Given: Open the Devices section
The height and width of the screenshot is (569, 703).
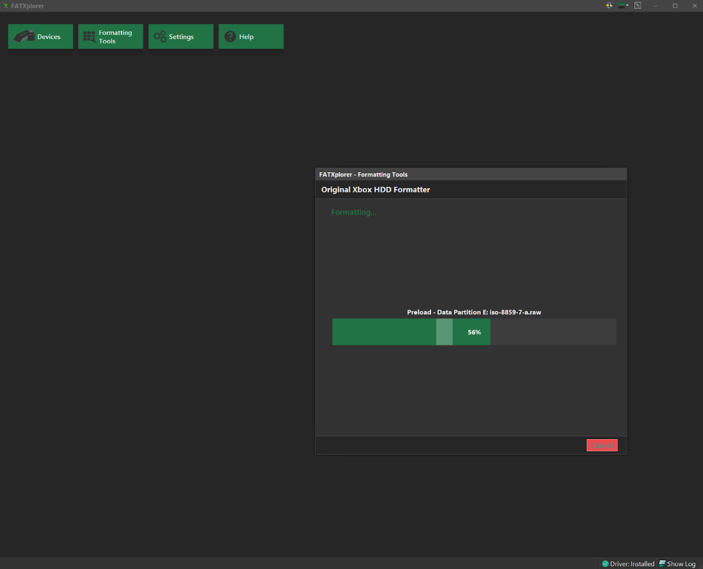Looking at the screenshot, I should [x=40, y=36].
